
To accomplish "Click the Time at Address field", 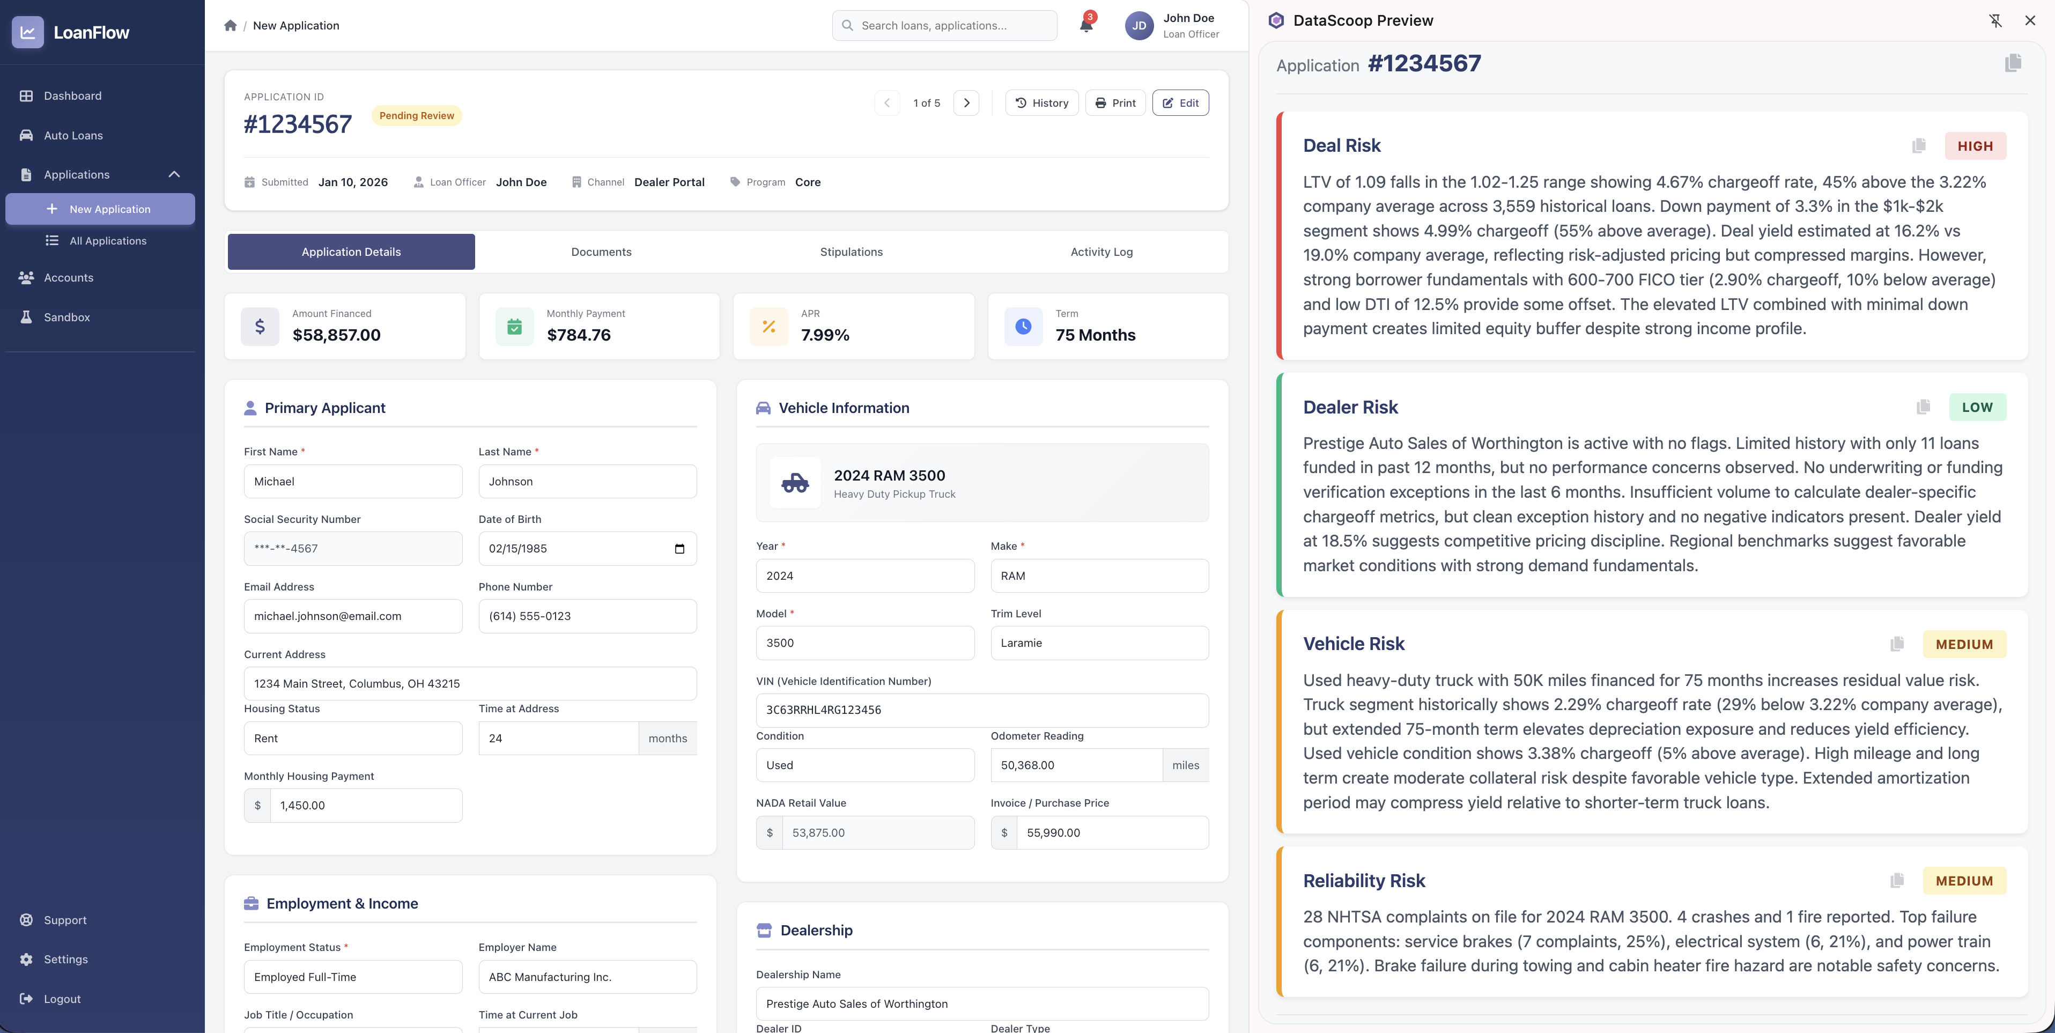I will click(558, 739).
